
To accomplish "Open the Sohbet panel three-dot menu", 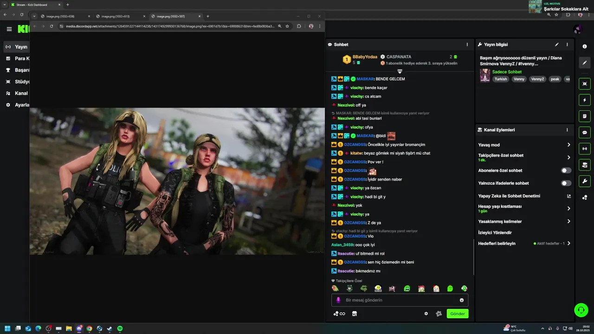I will pos(467,45).
